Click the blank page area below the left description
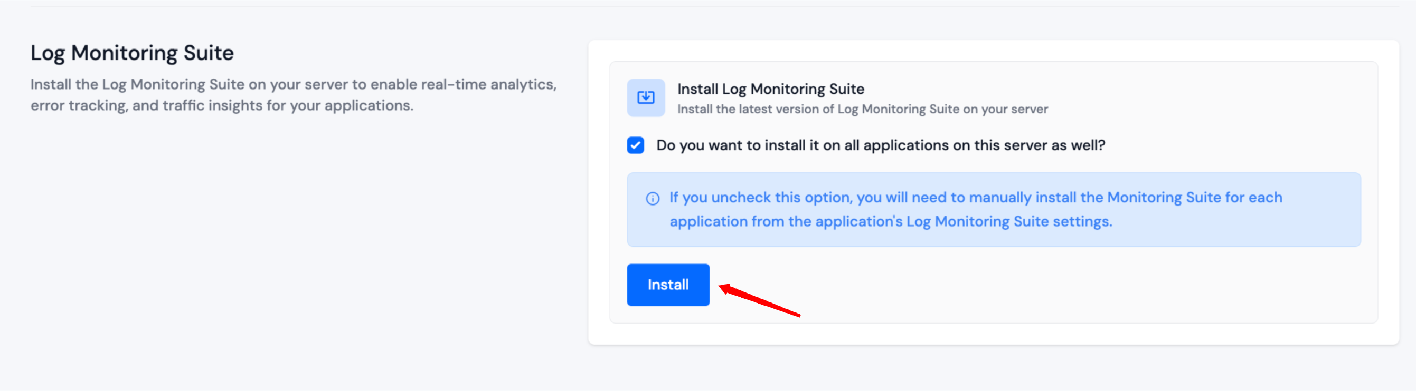 click(275, 247)
